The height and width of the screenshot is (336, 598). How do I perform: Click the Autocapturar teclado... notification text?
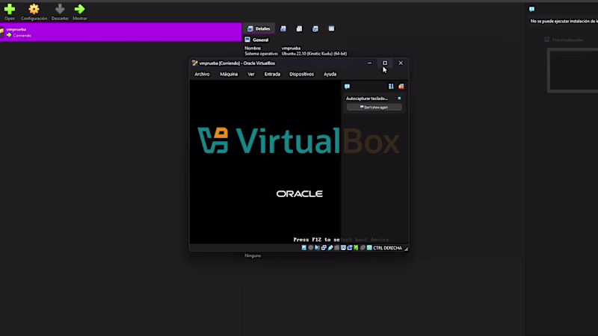tap(367, 99)
